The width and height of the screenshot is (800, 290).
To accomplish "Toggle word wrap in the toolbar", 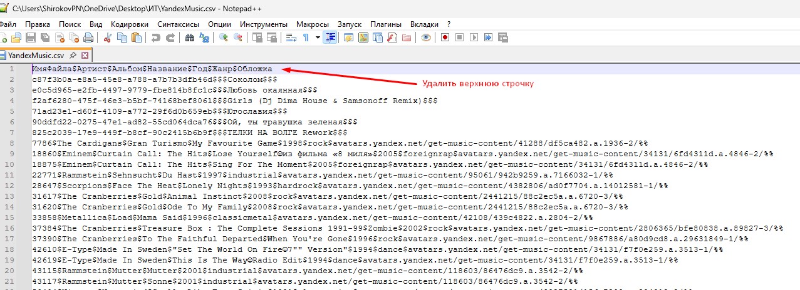I will coord(291,37).
